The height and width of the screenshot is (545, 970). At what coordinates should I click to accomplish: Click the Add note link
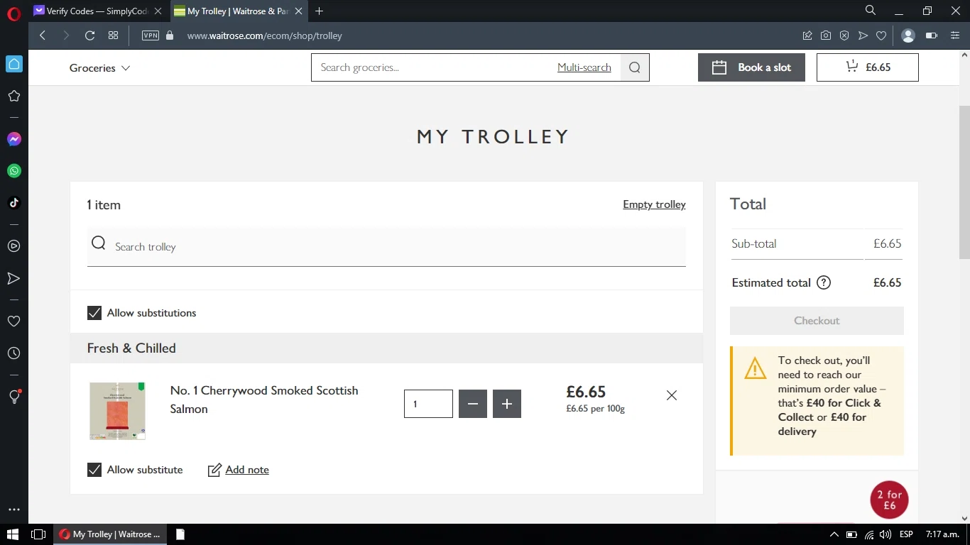[247, 470]
